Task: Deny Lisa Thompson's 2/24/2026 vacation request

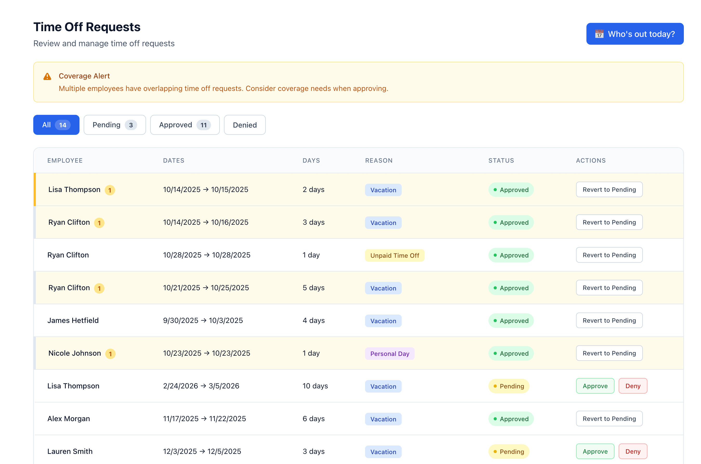Action: (x=633, y=386)
